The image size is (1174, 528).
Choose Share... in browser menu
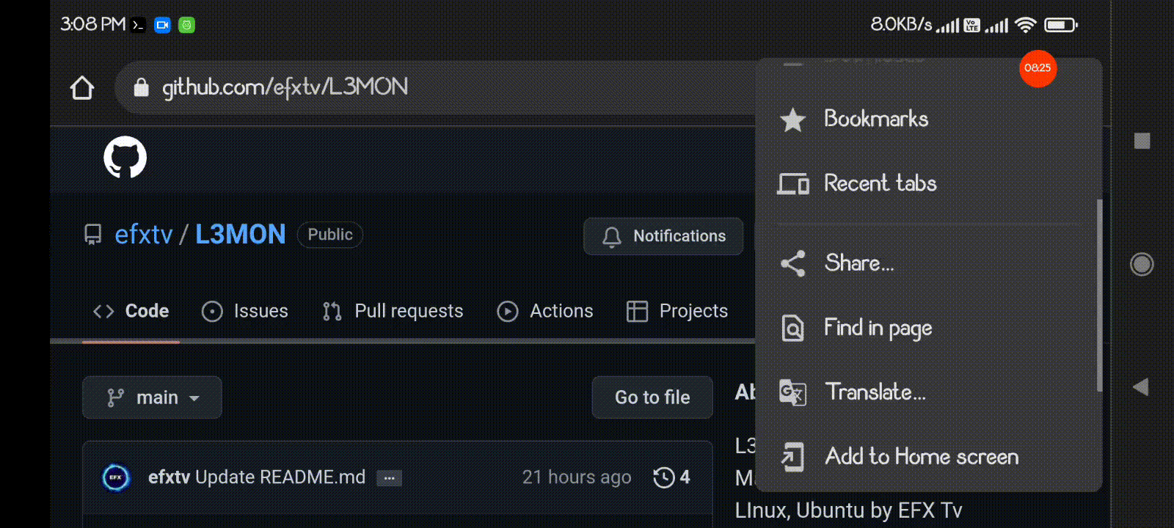(x=928, y=263)
